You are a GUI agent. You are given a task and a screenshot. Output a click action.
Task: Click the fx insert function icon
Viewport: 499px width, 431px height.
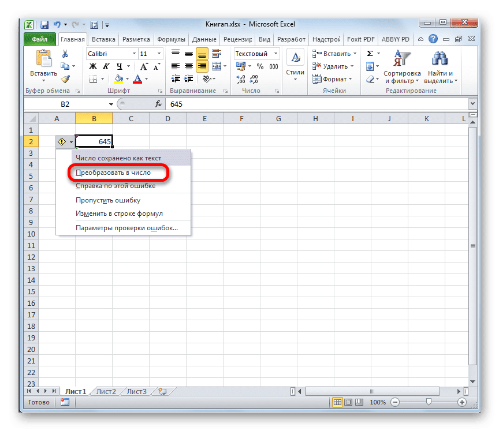158,104
